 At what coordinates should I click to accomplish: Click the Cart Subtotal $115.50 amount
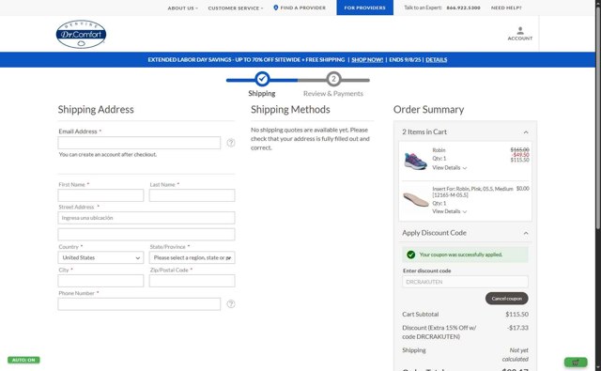516,315
